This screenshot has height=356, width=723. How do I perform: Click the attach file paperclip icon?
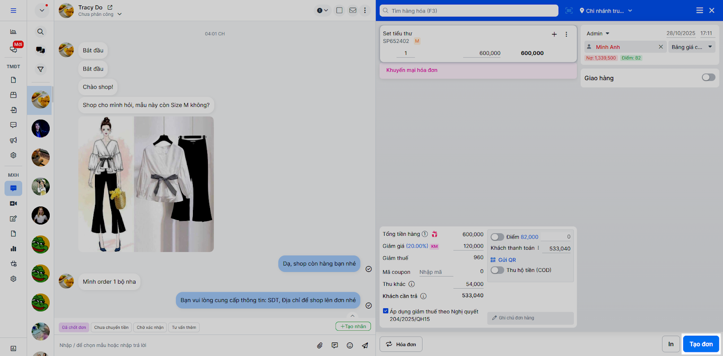(x=319, y=345)
